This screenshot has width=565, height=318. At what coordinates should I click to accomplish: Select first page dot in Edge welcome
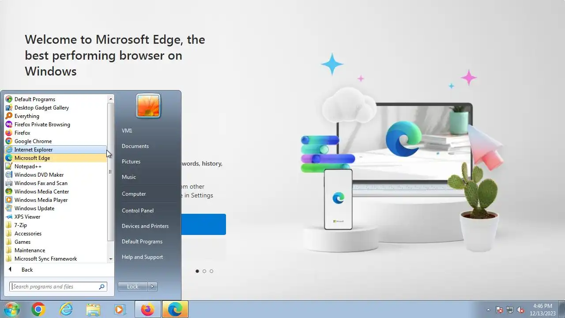197,271
